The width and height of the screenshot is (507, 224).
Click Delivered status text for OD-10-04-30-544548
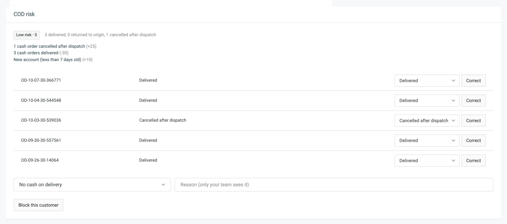(148, 100)
